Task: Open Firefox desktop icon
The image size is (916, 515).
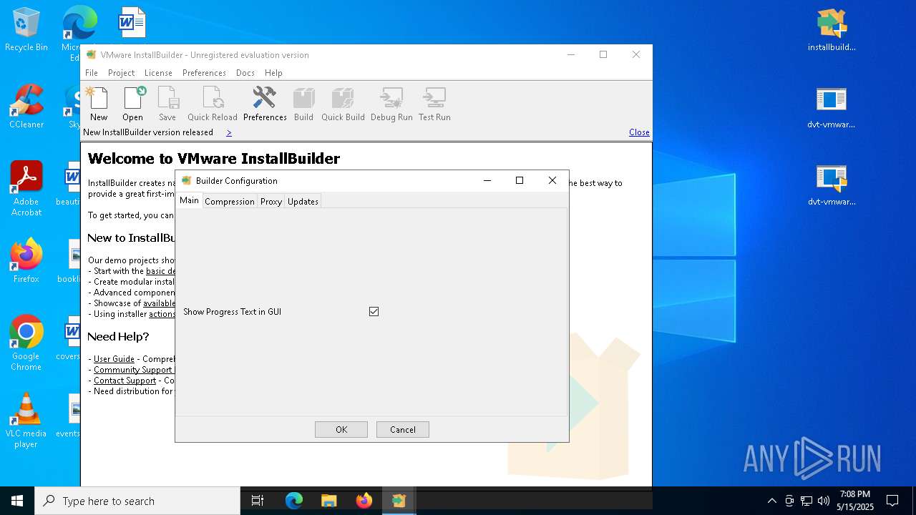Action: [26, 261]
